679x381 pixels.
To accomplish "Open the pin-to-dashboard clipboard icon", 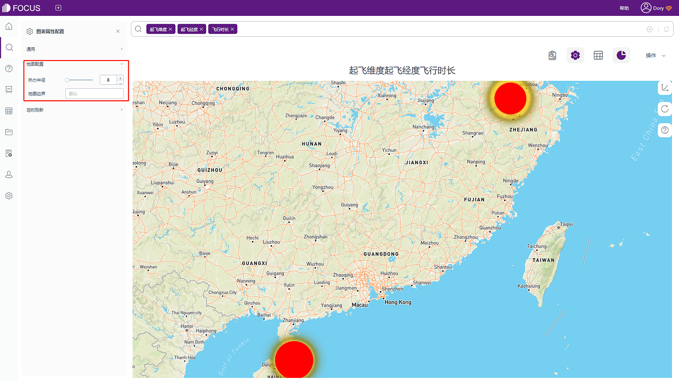I will tap(552, 55).
